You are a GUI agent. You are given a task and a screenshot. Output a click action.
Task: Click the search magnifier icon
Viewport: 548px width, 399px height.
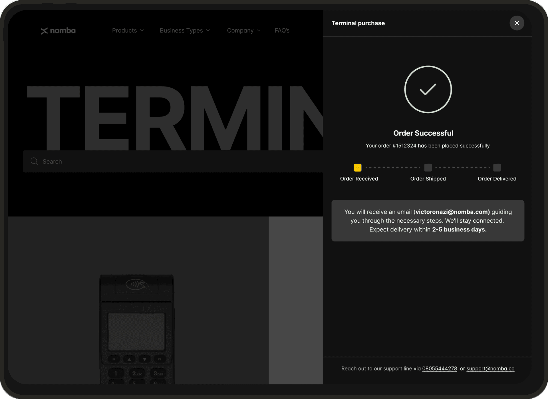tap(34, 161)
